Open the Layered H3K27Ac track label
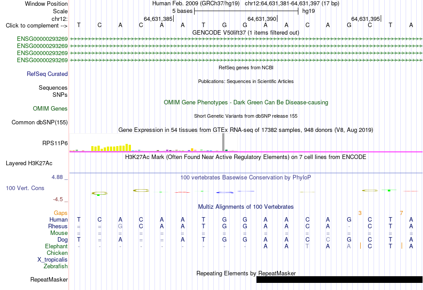 tap(29, 163)
